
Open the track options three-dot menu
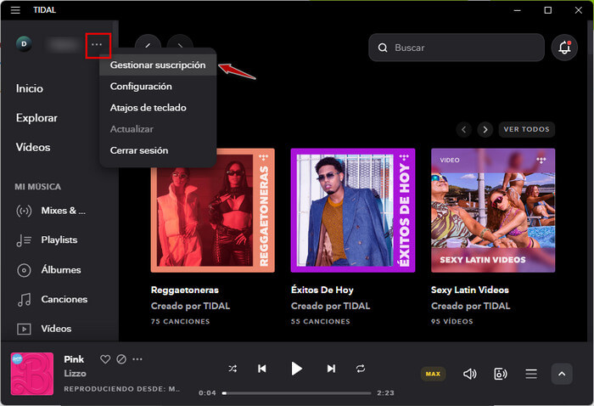click(x=137, y=359)
